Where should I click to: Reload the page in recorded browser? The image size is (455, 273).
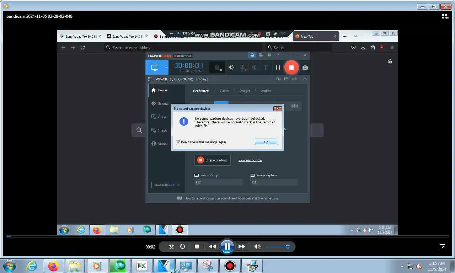click(x=82, y=47)
